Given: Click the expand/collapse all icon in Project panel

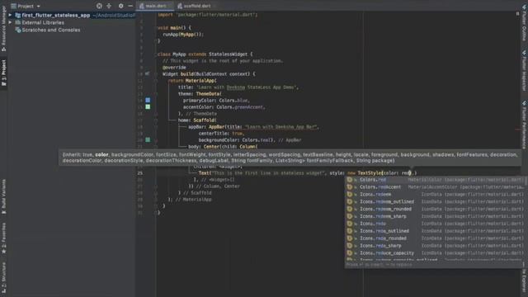Looking at the screenshot, I should click(x=109, y=6).
